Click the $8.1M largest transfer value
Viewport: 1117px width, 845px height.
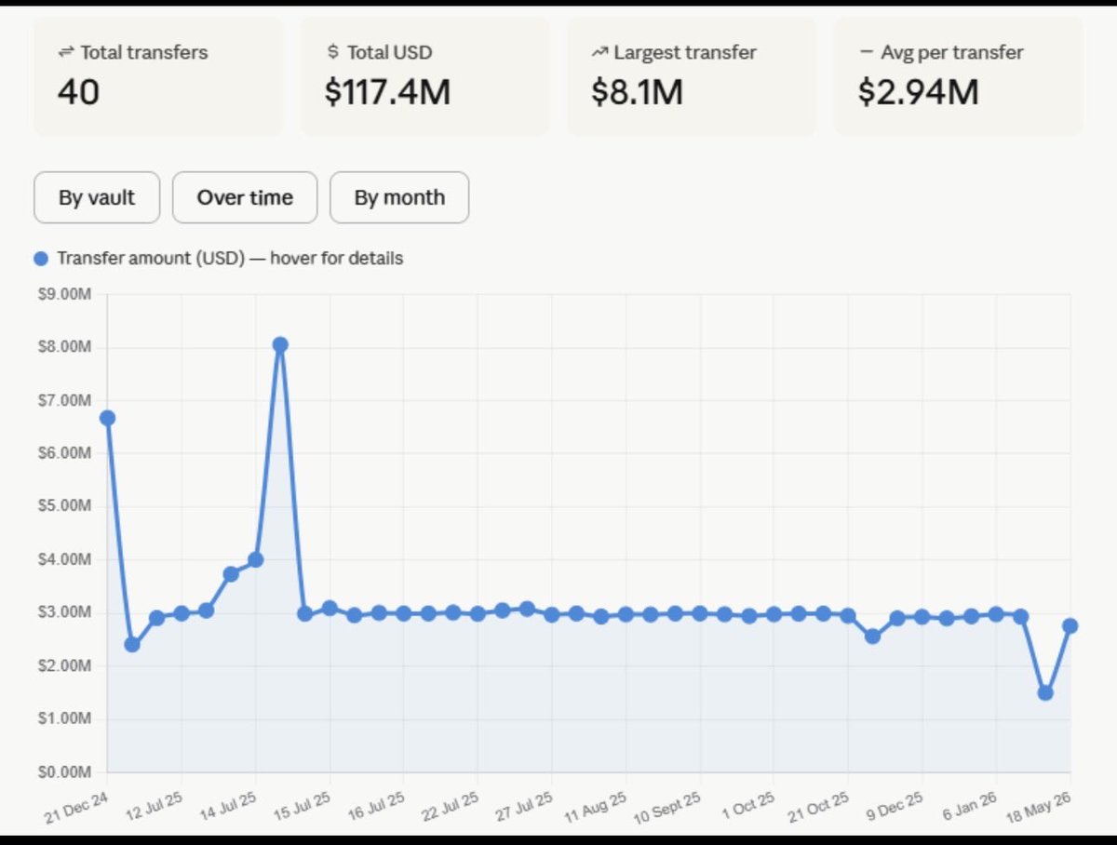[638, 92]
